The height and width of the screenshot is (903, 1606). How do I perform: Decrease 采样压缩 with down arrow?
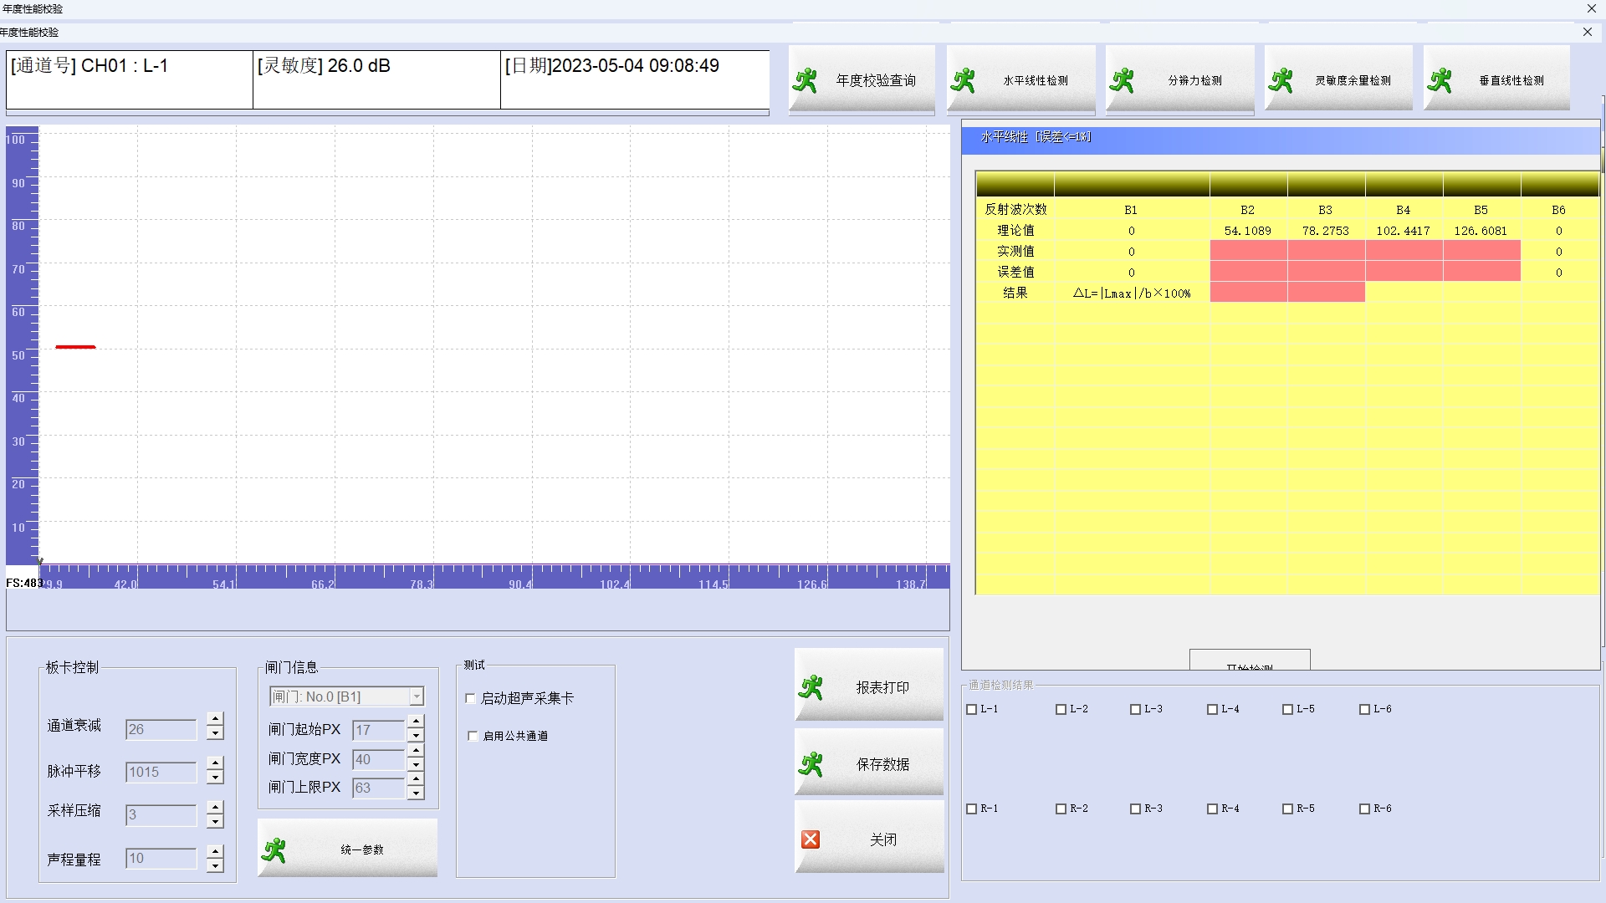click(x=215, y=820)
